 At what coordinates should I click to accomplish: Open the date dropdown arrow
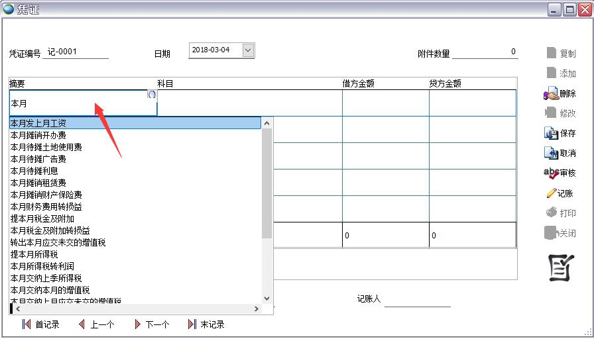[248, 50]
